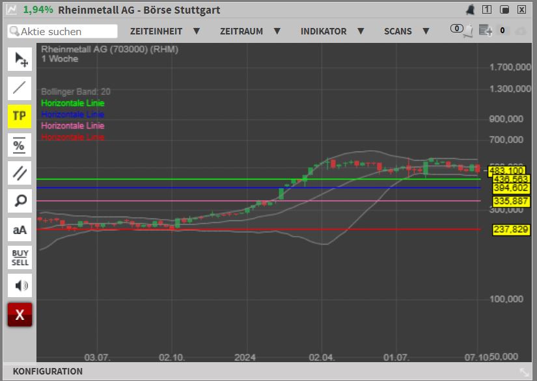The width and height of the screenshot is (537, 381).
Task: Click the resize grip in bottom corner
Action: tap(525, 372)
